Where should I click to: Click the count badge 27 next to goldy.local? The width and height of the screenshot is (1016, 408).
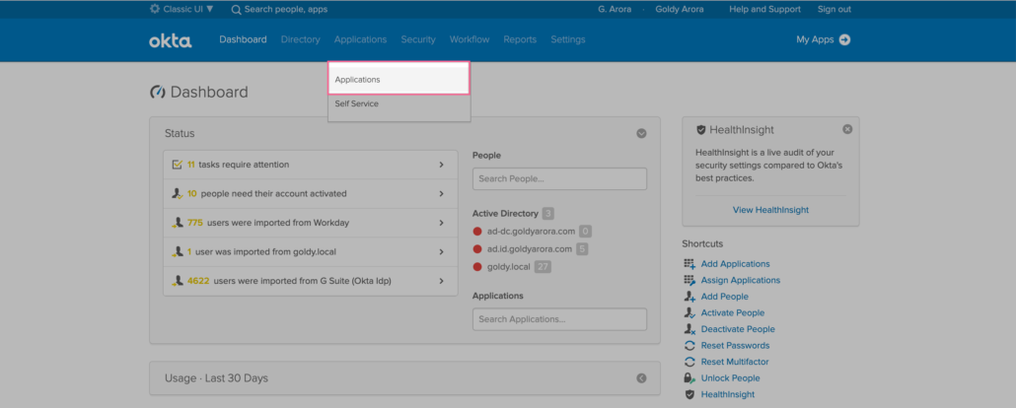pyautogui.click(x=543, y=267)
